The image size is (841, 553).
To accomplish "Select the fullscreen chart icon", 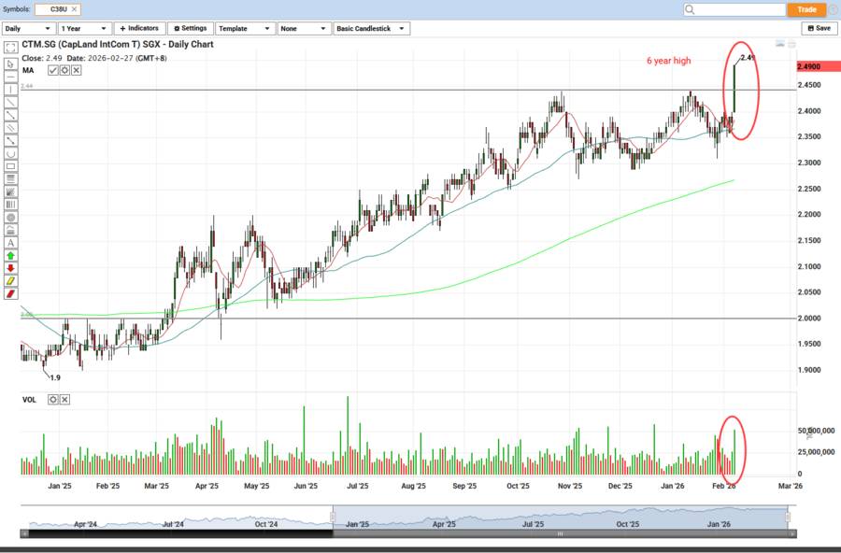I will pyautogui.click(x=10, y=47).
